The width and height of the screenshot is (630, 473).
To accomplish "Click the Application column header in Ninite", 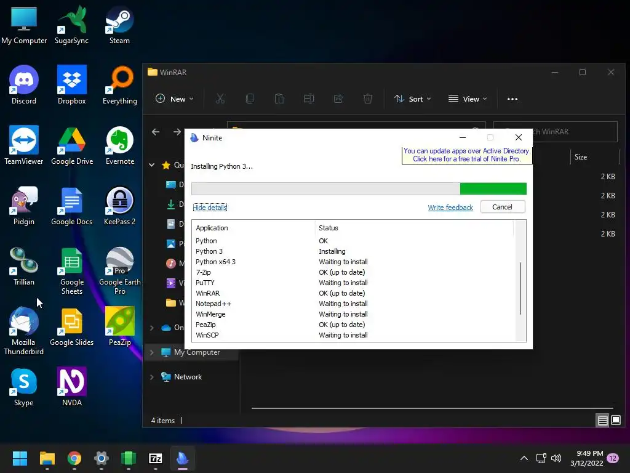I will pos(254,228).
